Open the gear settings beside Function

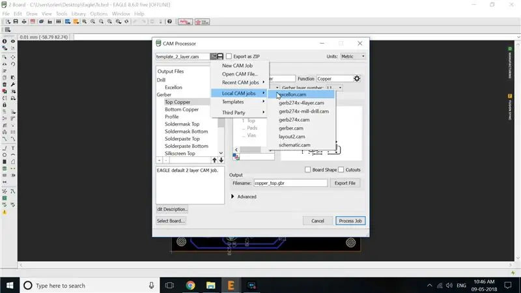(357, 79)
